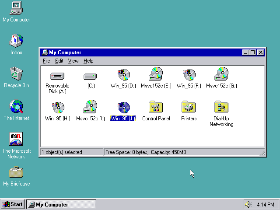This screenshot has width=280, height=210.
Task: Click the Start button
Action: [x=13, y=204]
